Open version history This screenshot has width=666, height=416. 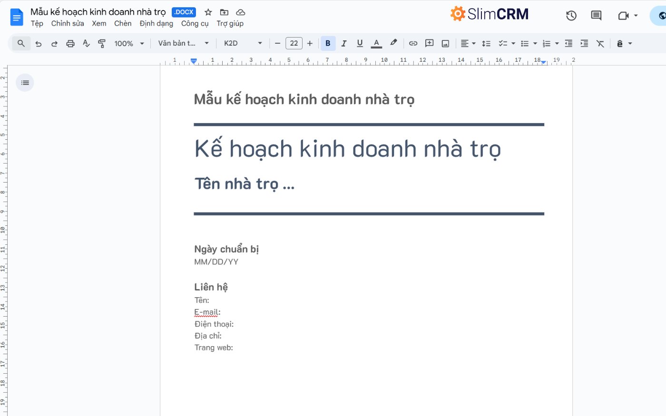tap(571, 15)
